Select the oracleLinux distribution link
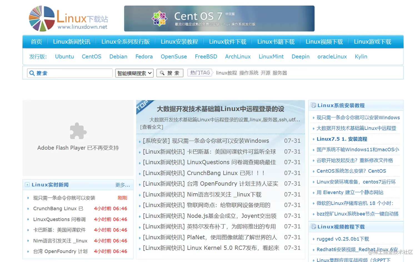The height and width of the screenshot is (262, 420). 332,57
